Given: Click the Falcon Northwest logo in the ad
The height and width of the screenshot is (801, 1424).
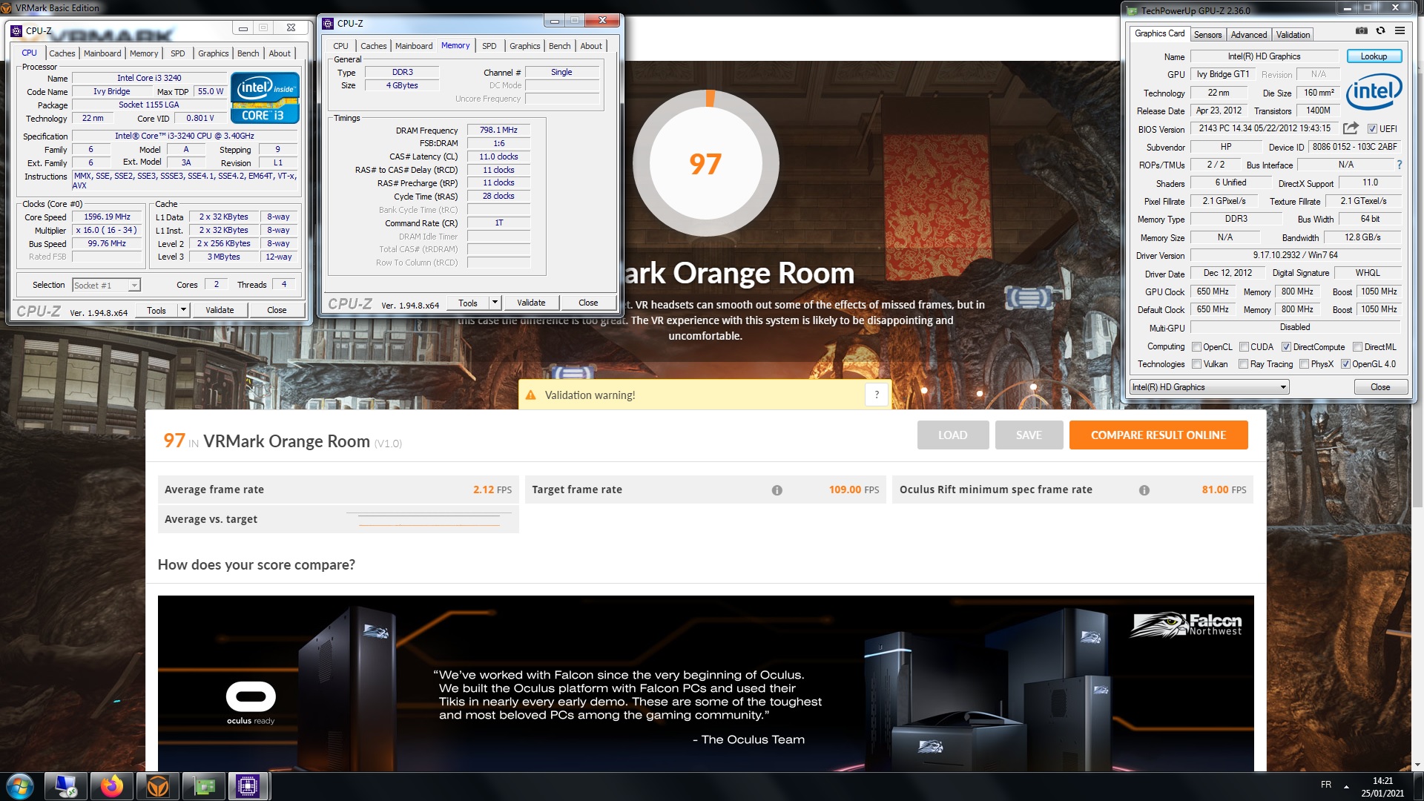Looking at the screenshot, I should pyautogui.click(x=1186, y=624).
